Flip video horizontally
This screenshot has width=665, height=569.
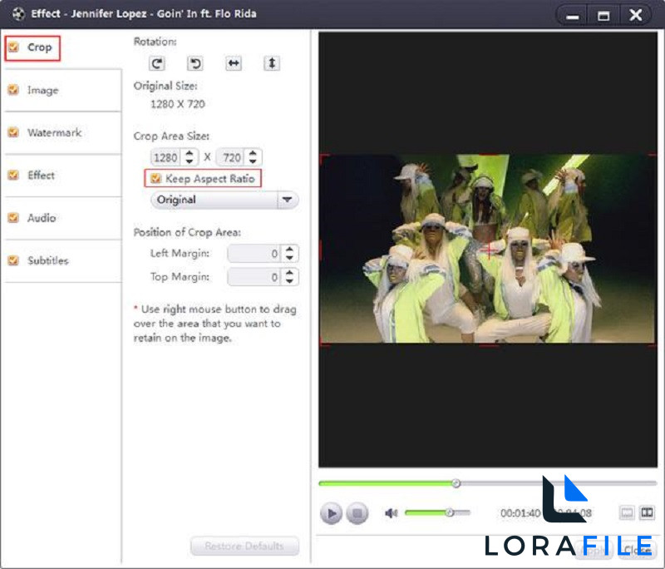tap(234, 64)
